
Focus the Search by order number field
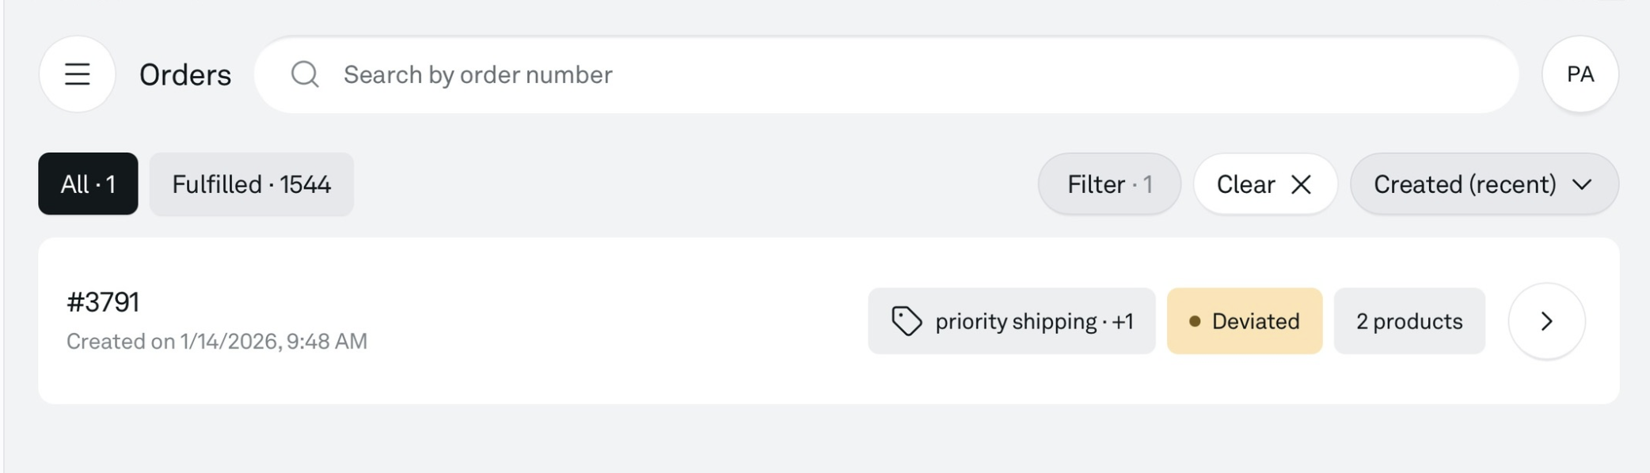click(x=871, y=74)
